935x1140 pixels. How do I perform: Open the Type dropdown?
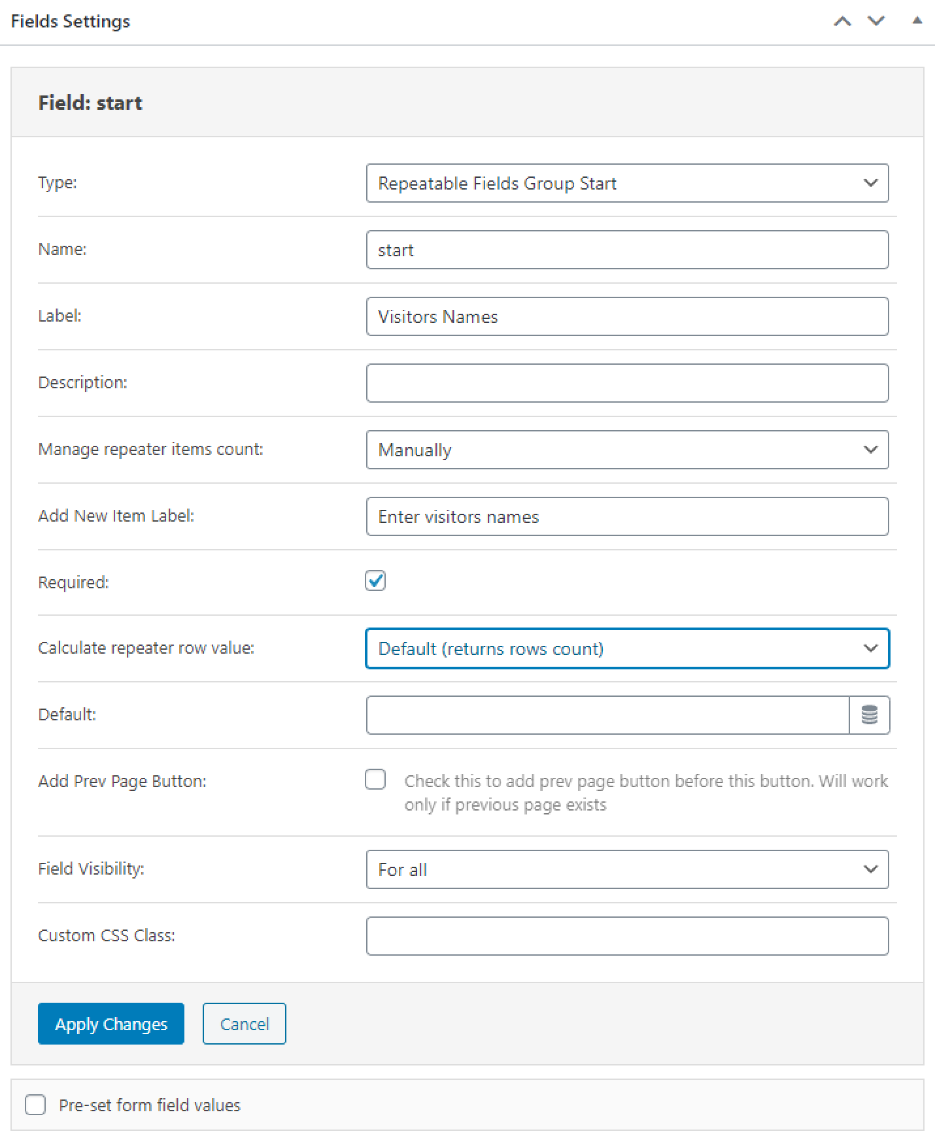628,183
